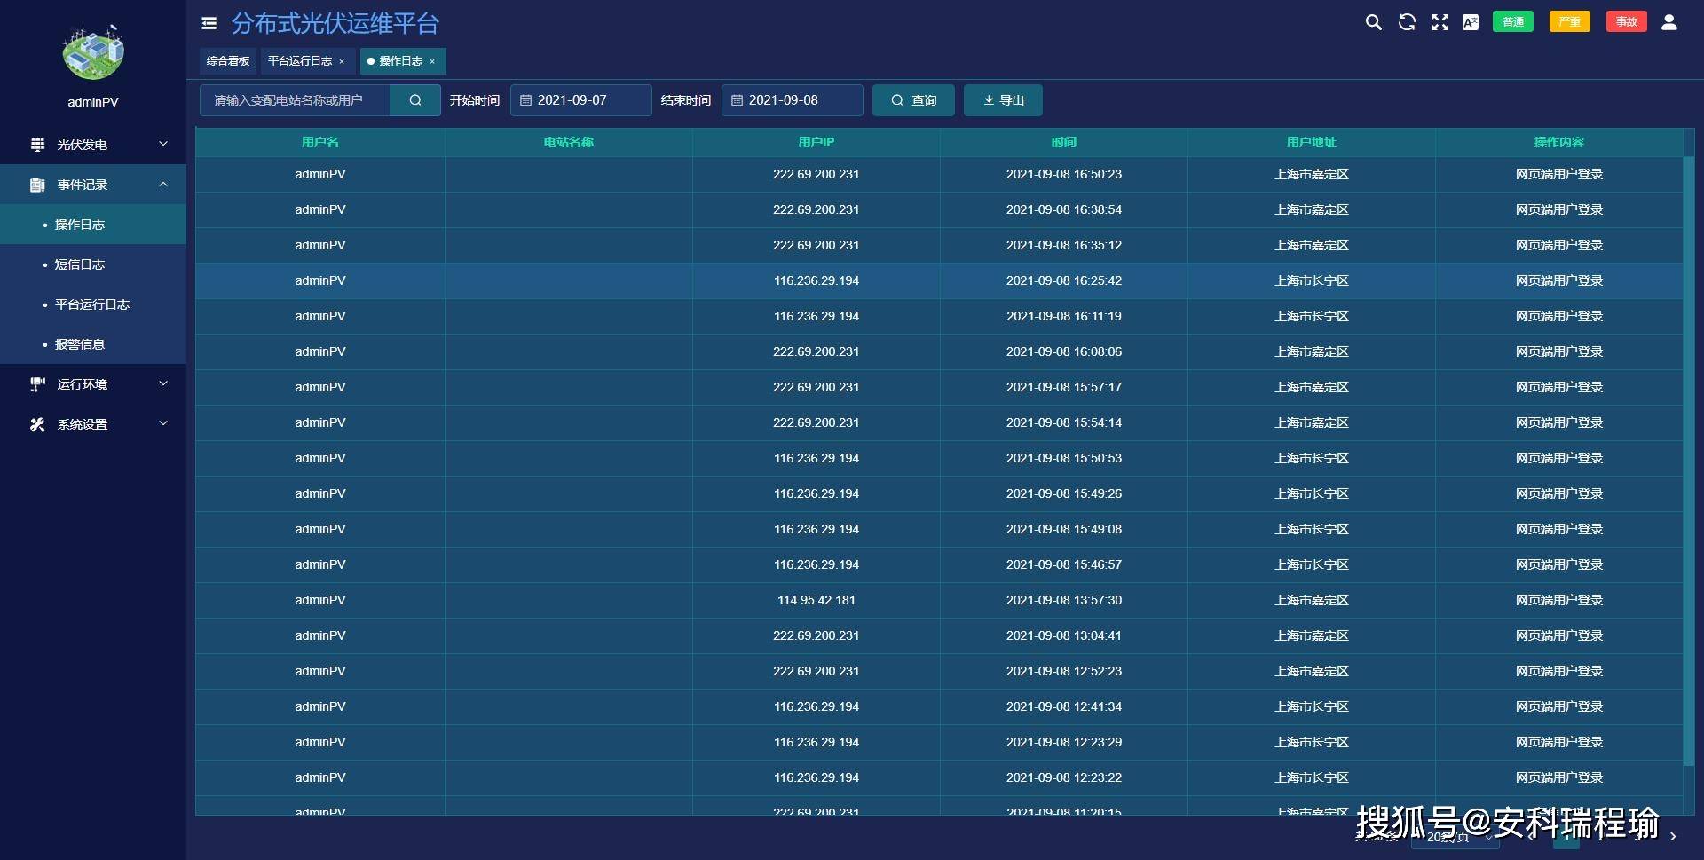This screenshot has width=1704, height=860.
Task: Click the 查询 query button
Action: point(913,100)
